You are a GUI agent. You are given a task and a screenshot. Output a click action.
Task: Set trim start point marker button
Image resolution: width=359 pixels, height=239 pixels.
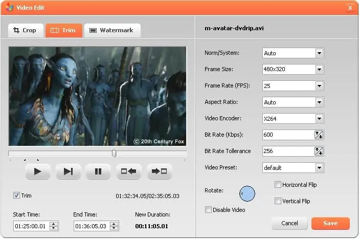[129, 171]
